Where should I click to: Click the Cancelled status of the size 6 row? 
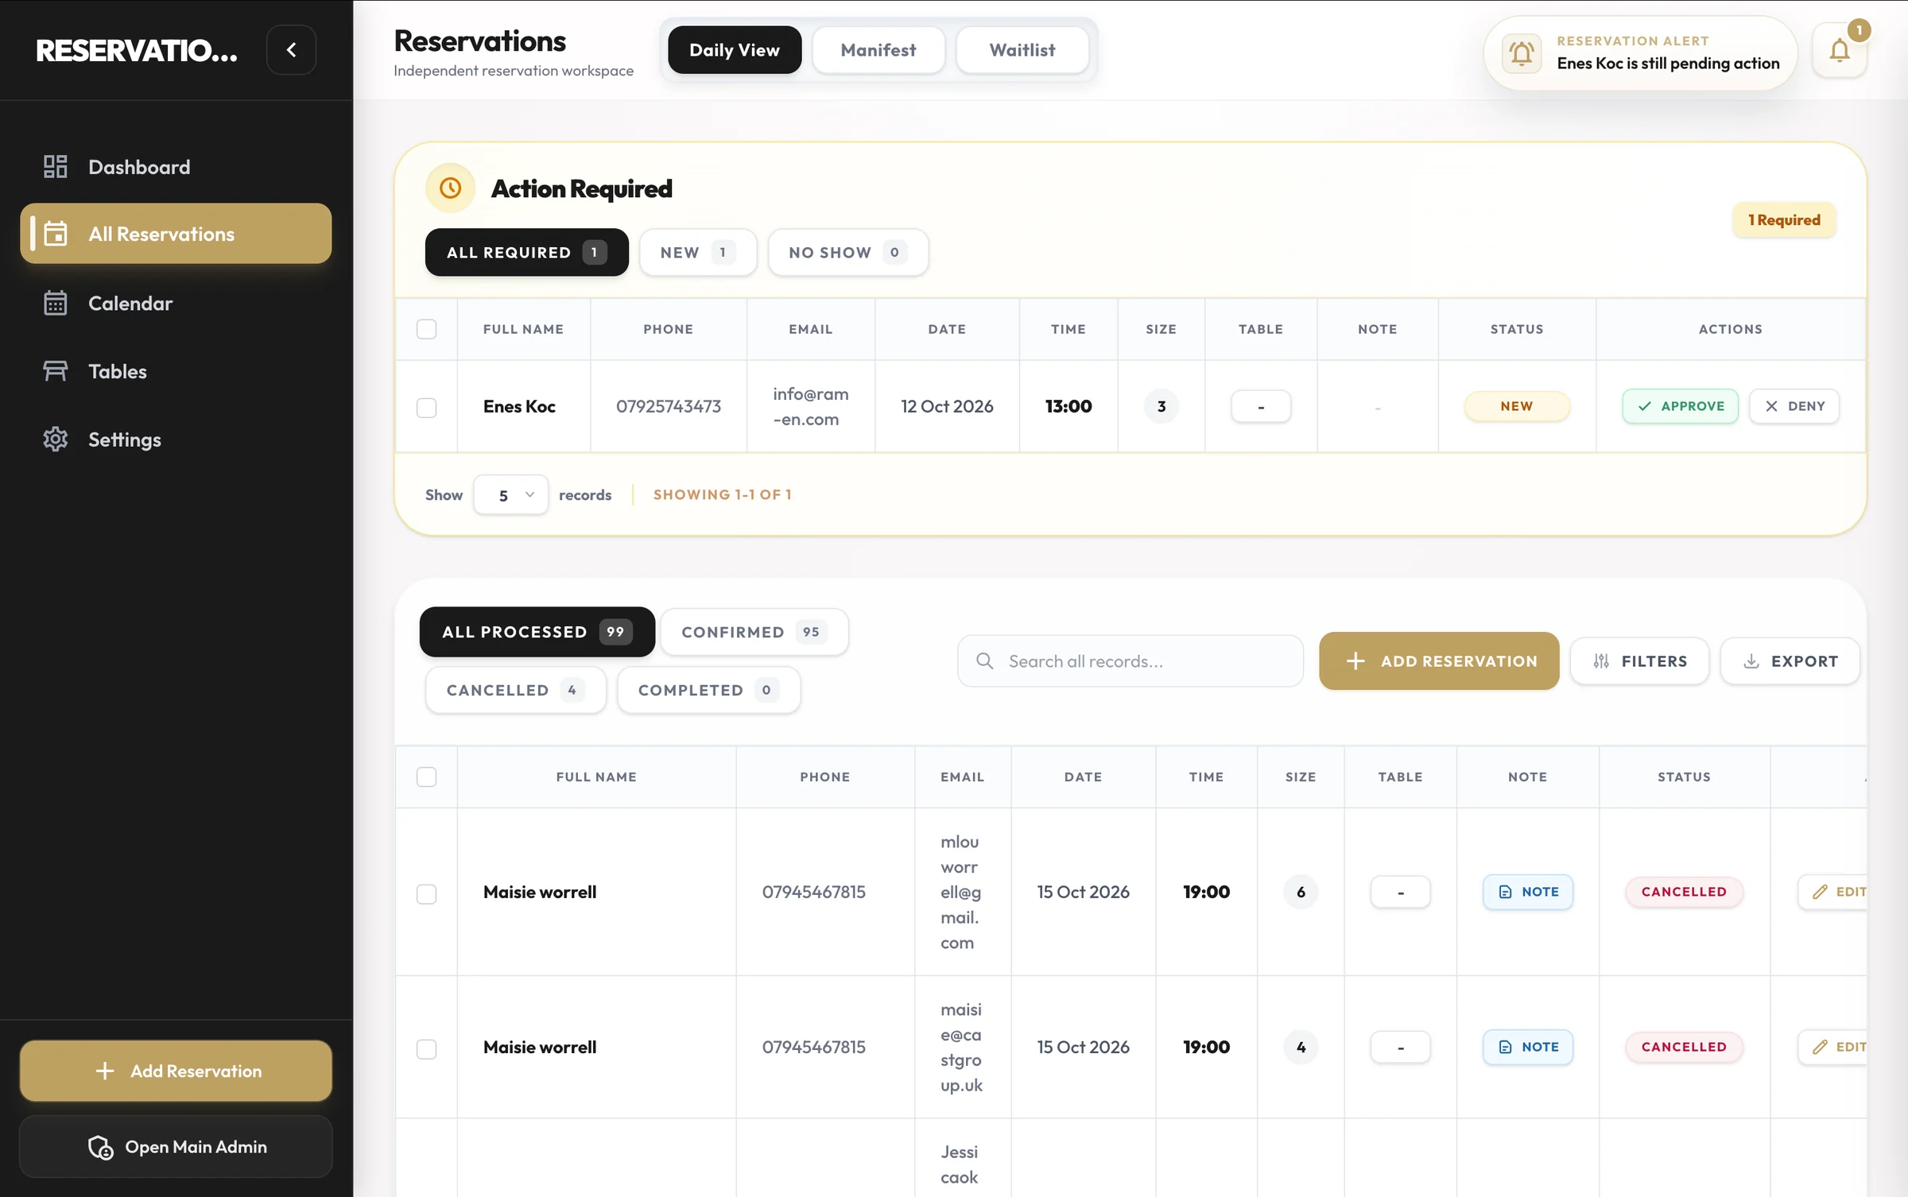[x=1684, y=892]
